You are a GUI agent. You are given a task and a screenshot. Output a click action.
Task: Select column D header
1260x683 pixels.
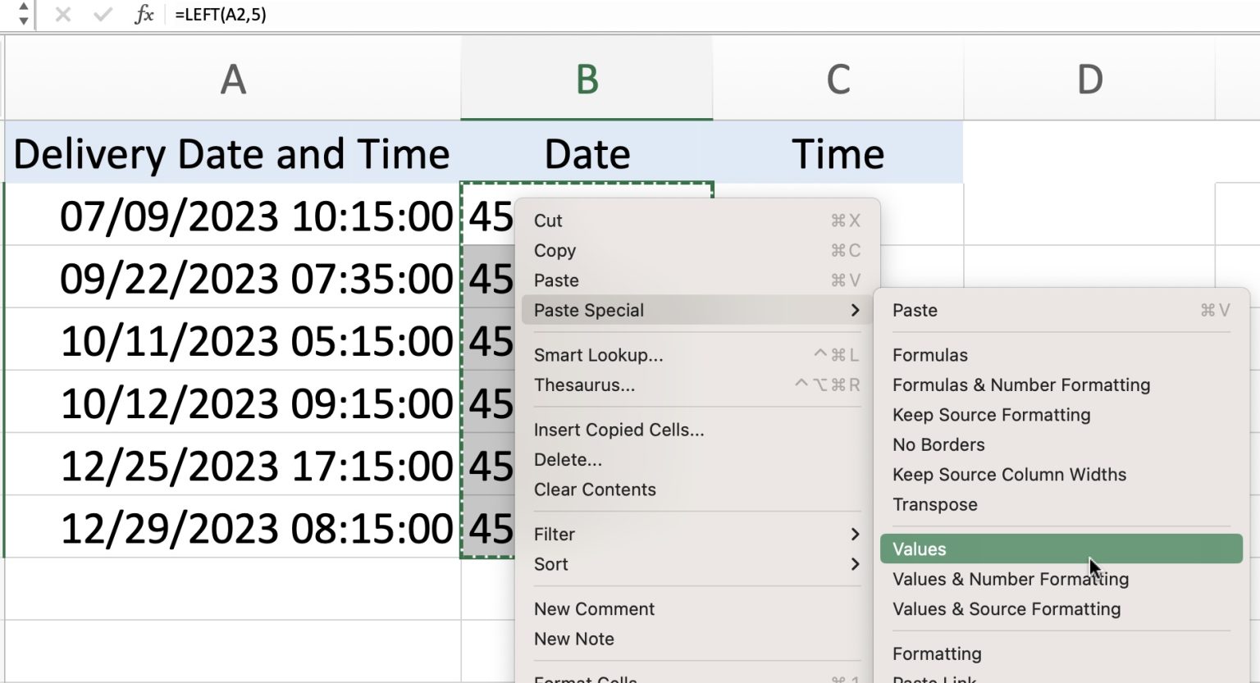click(x=1090, y=78)
